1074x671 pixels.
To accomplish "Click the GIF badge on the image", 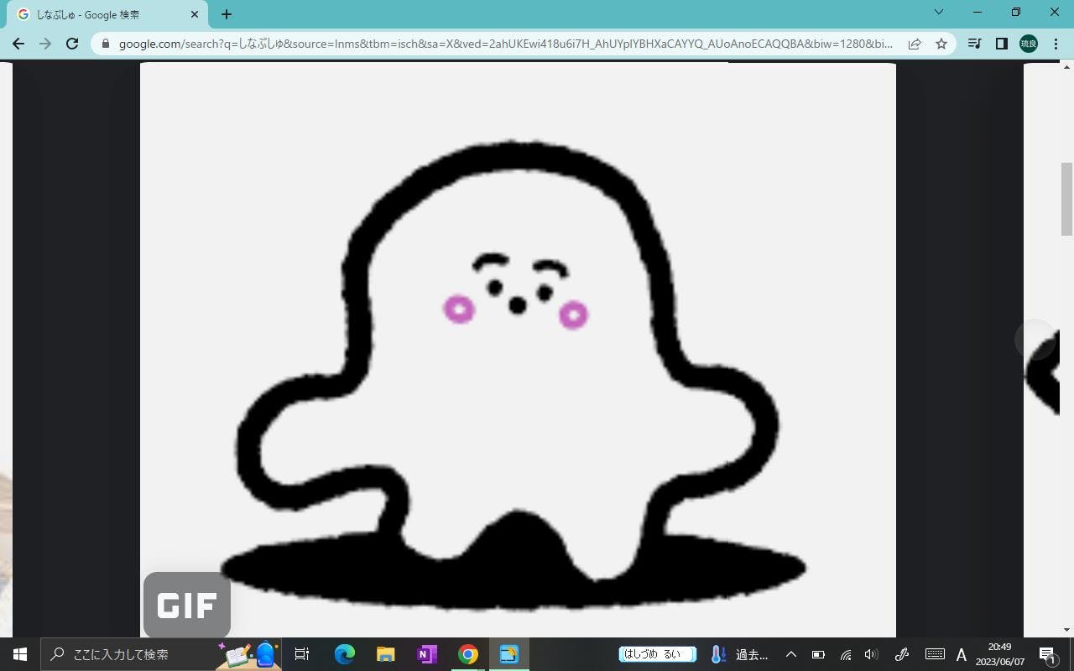I will click(x=186, y=605).
